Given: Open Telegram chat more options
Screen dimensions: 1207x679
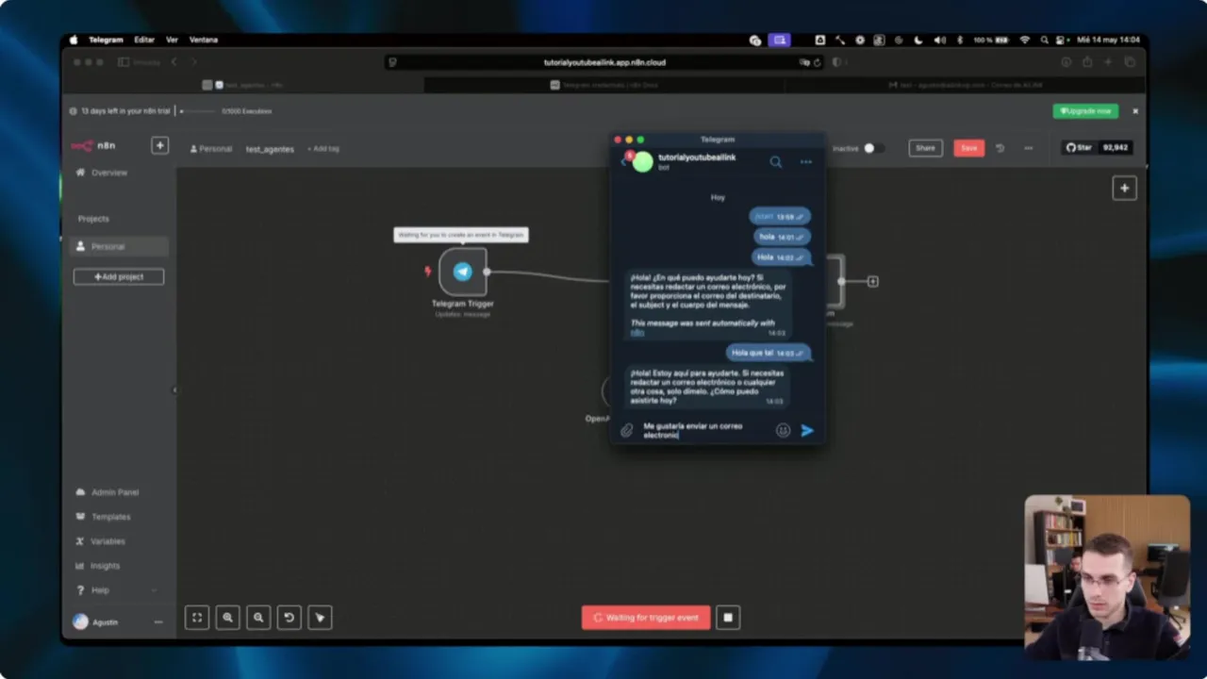Looking at the screenshot, I should [806, 161].
